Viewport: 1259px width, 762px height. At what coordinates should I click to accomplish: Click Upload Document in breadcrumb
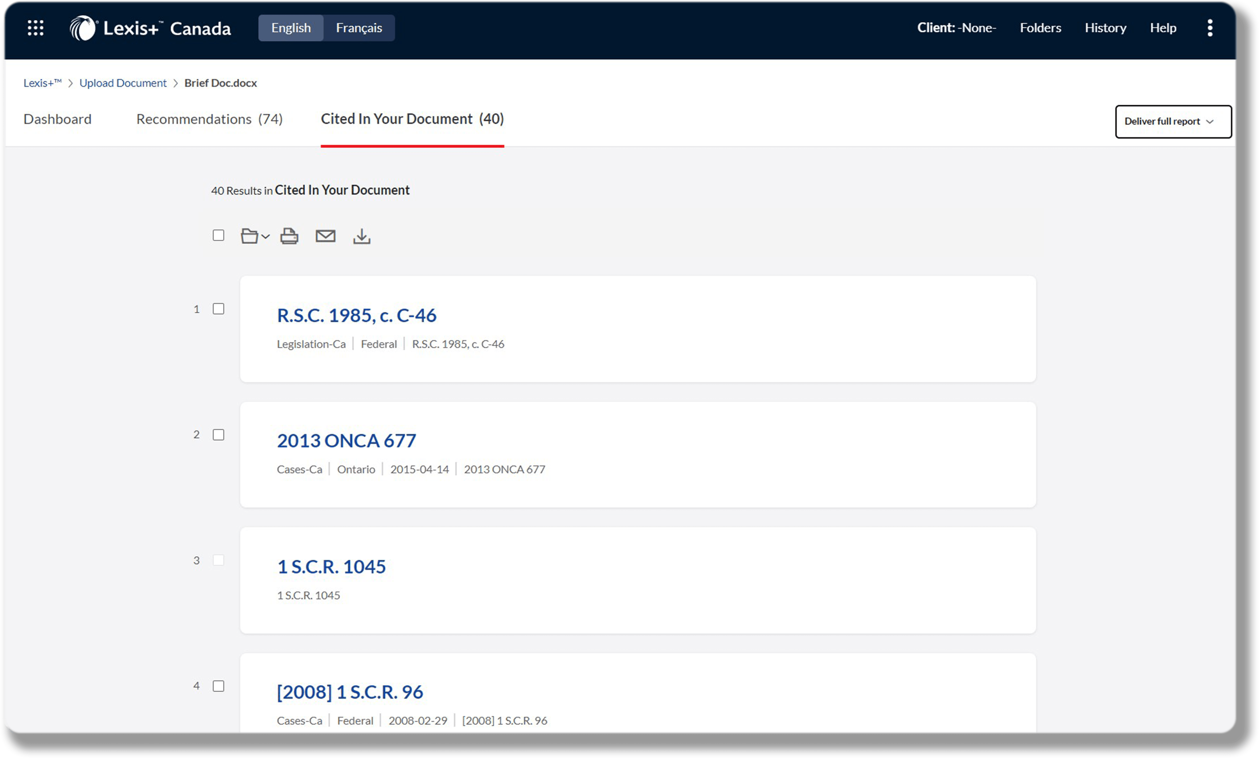pos(123,83)
